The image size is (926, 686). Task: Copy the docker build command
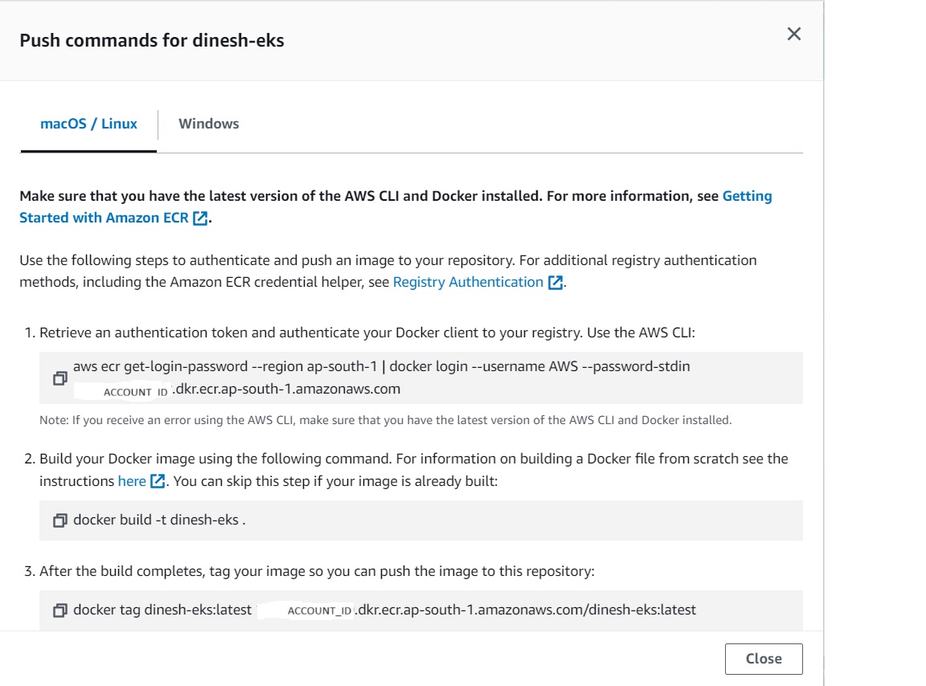[x=59, y=521]
